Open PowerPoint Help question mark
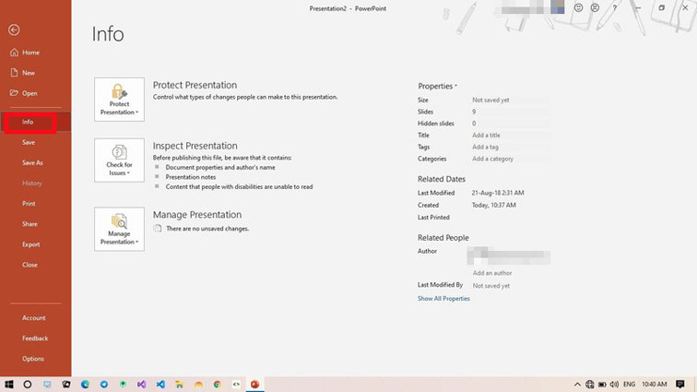The height and width of the screenshot is (392, 697). point(615,8)
